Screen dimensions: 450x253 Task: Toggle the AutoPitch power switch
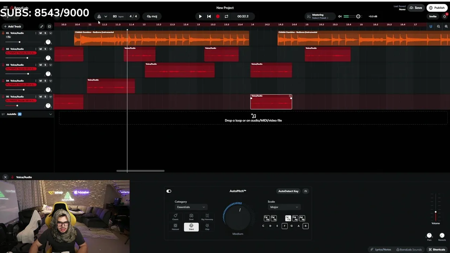click(169, 191)
